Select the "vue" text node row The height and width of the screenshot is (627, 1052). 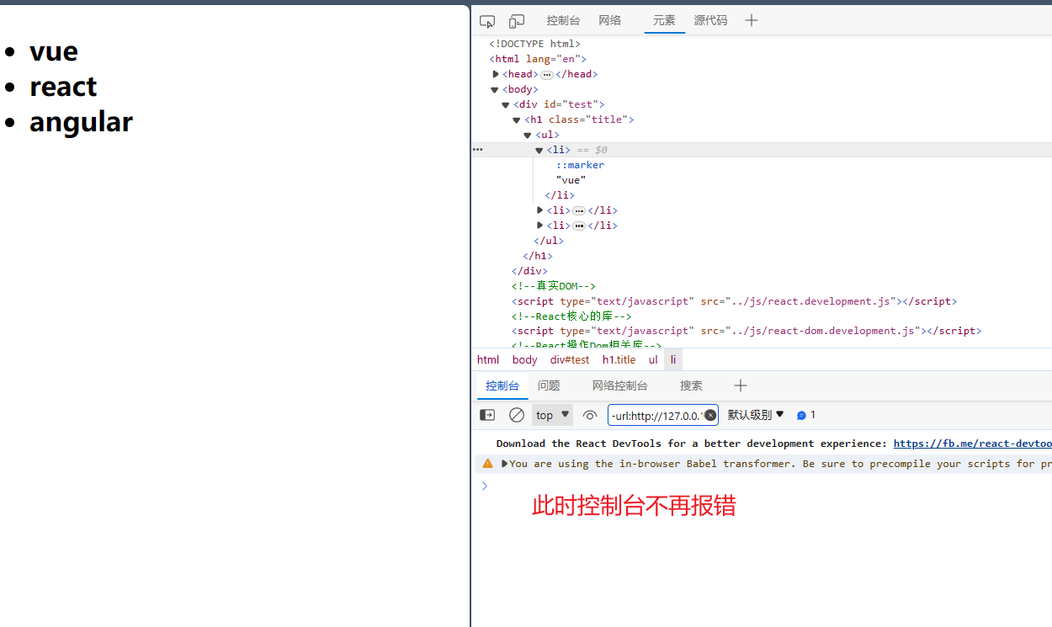[571, 180]
